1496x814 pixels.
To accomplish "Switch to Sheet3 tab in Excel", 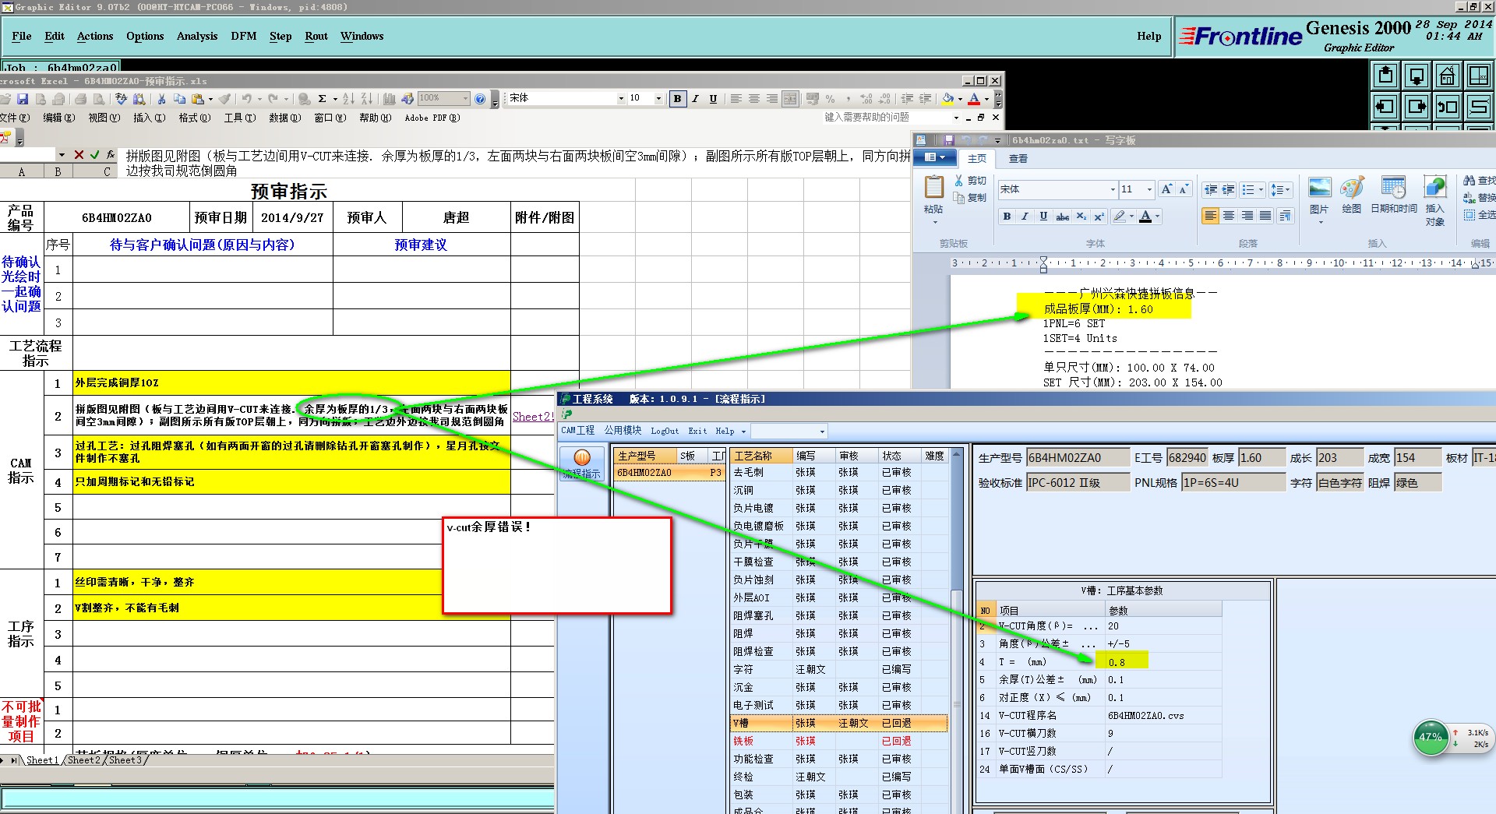I will coord(125,760).
